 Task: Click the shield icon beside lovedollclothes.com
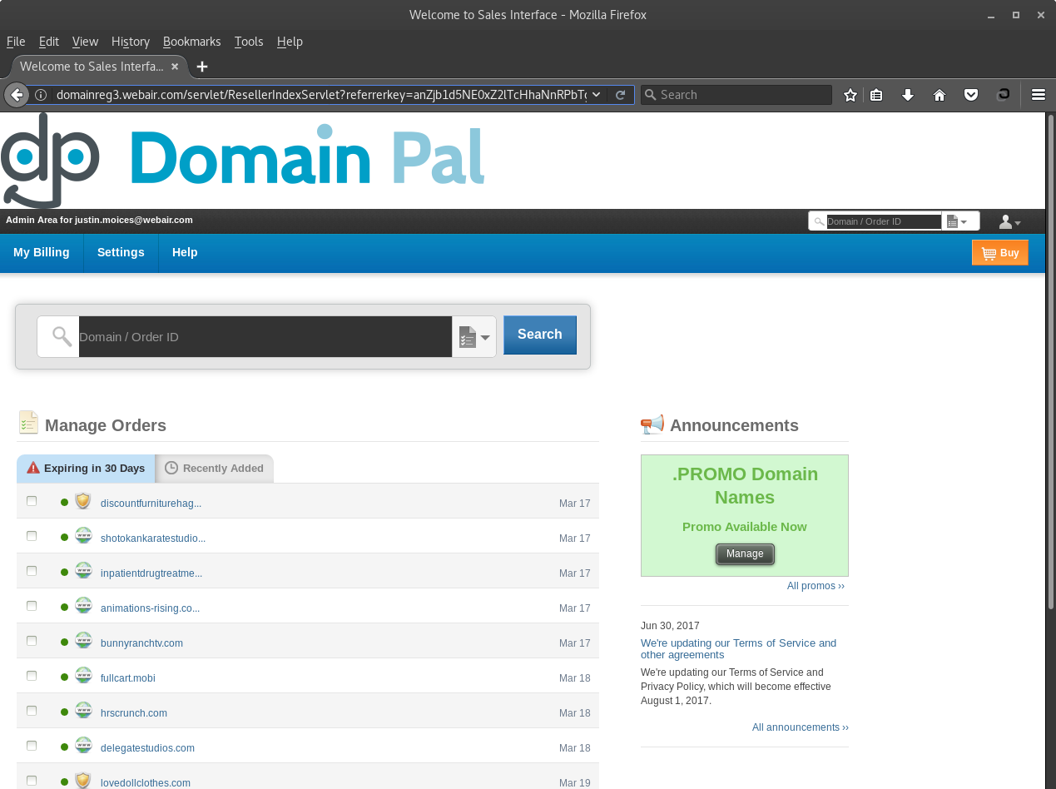tap(82, 781)
